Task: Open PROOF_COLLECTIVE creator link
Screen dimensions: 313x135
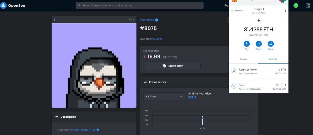Action: [83, 130]
